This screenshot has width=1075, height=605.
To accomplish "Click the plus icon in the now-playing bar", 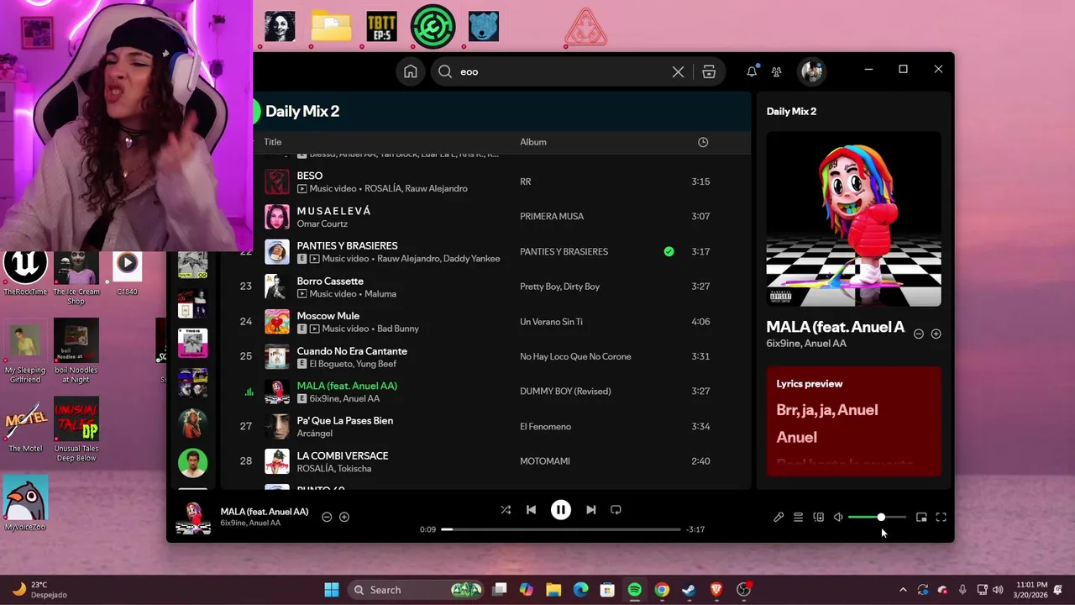I will point(344,517).
